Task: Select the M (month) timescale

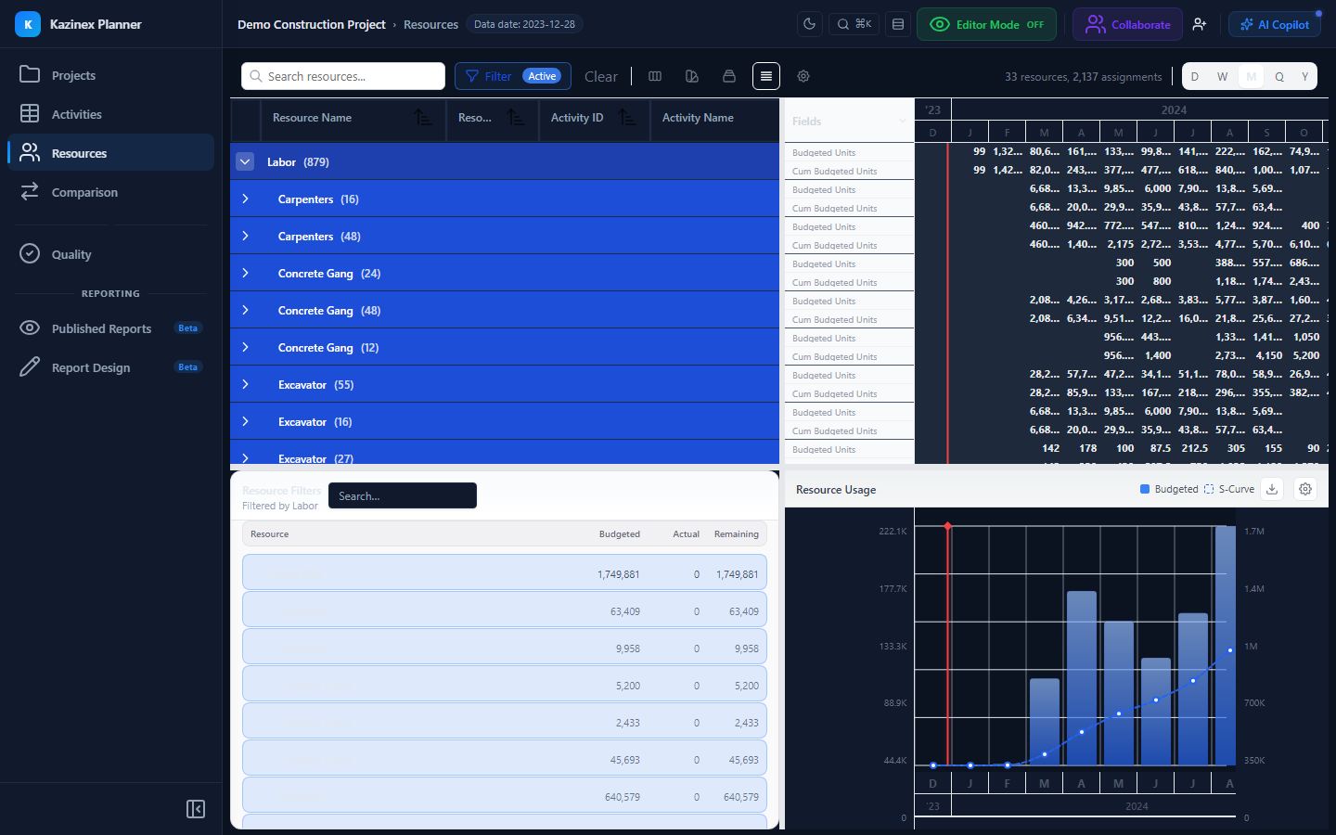Action: click(x=1252, y=76)
